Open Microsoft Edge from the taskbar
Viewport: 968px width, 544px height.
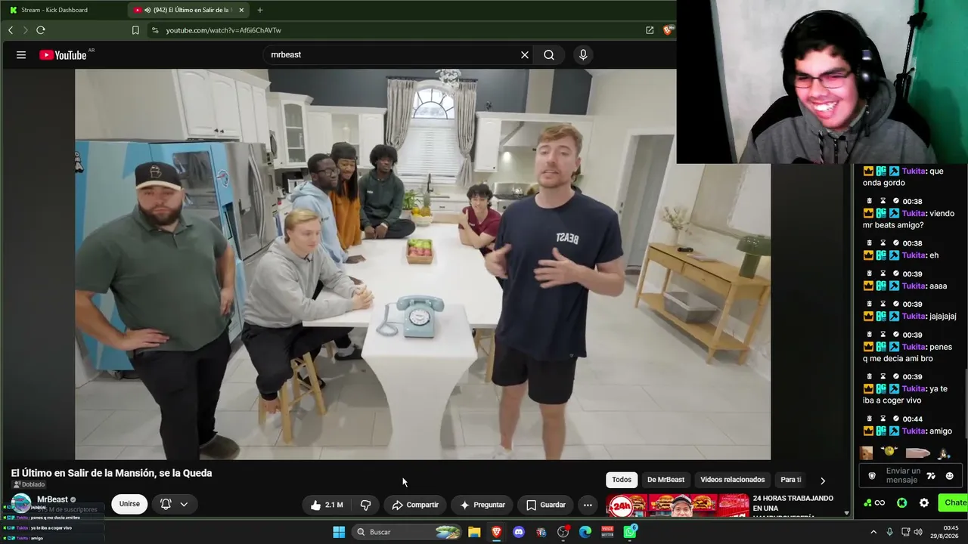coord(585,532)
